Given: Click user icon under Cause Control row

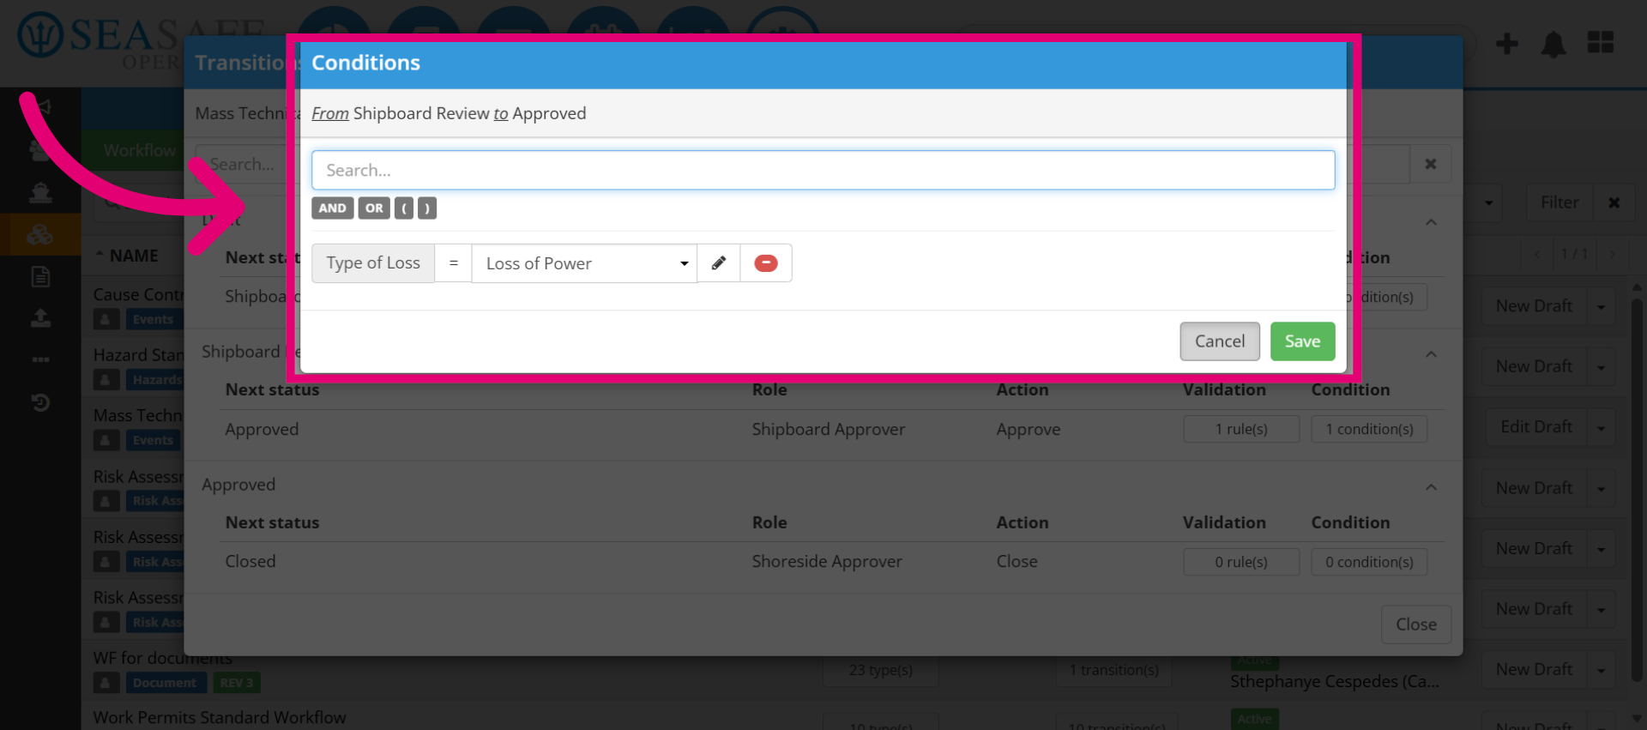Looking at the screenshot, I should tap(106, 319).
